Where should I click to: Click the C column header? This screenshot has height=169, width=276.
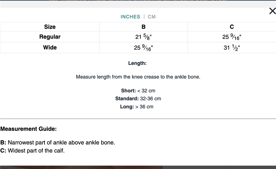232,27
